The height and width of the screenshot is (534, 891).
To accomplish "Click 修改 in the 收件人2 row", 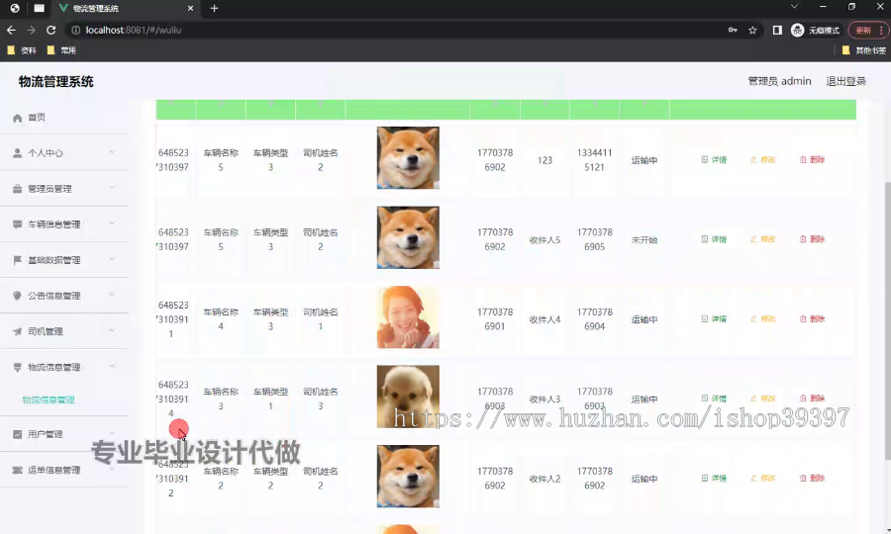I will (x=763, y=479).
